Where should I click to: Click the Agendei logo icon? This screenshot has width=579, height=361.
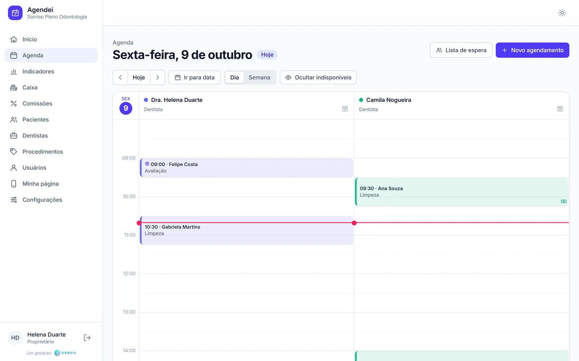coord(15,13)
